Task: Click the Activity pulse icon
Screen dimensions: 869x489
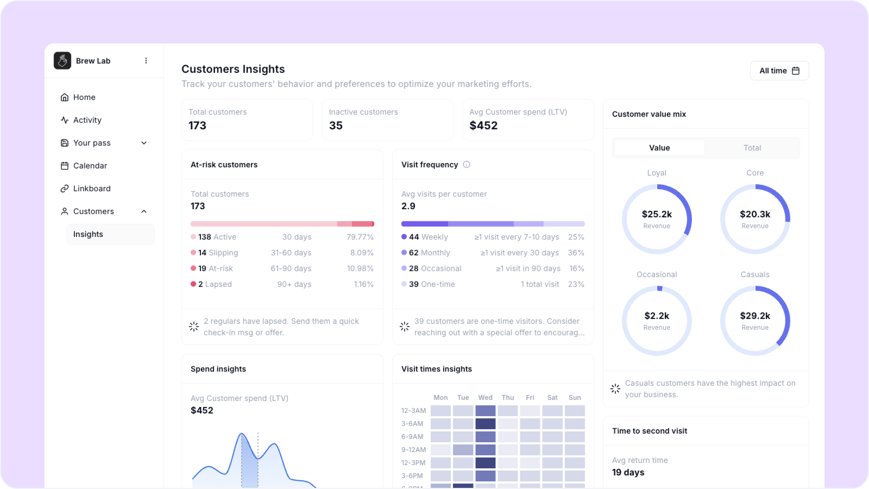Action: (x=64, y=120)
